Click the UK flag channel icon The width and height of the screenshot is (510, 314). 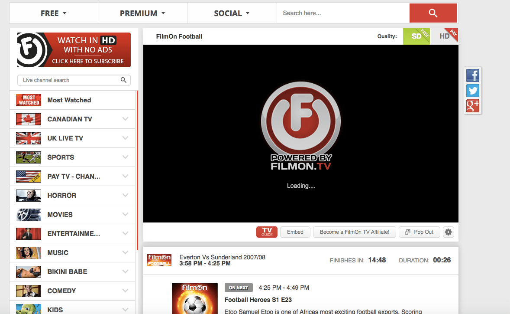point(29,138)
